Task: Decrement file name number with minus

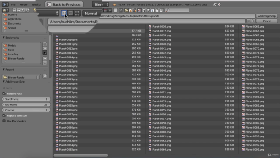Action: point(248,21)
